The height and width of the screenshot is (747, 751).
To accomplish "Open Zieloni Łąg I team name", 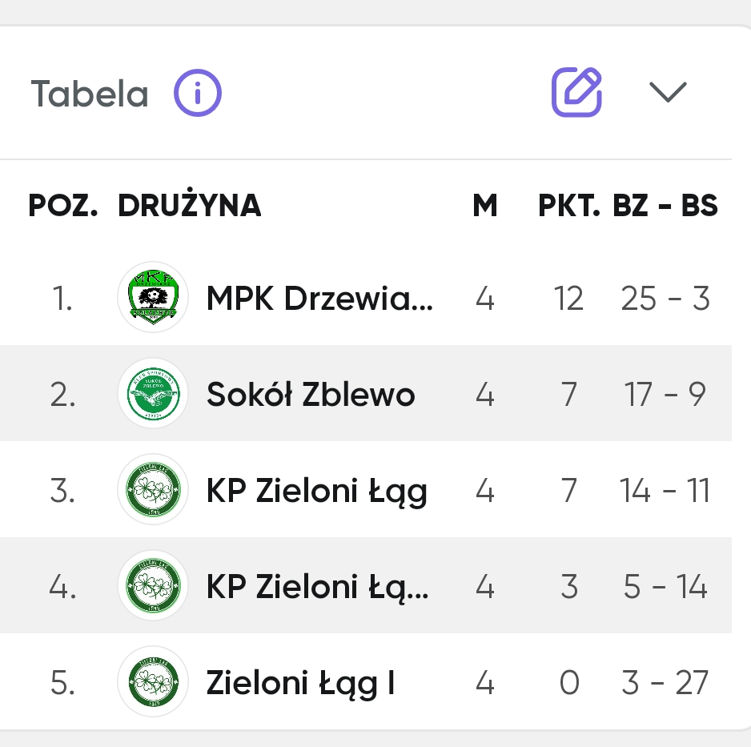I will (x=300, y=683).
